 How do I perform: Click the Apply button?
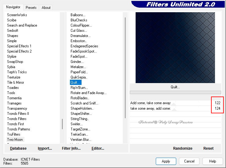166,161
